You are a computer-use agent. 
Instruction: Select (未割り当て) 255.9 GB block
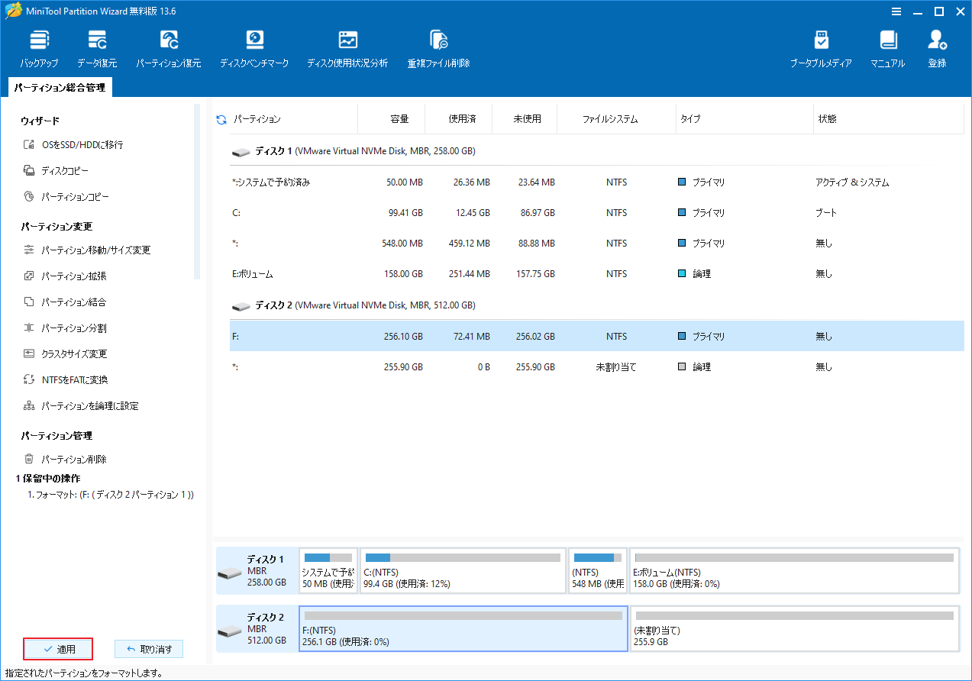[794, 629]
